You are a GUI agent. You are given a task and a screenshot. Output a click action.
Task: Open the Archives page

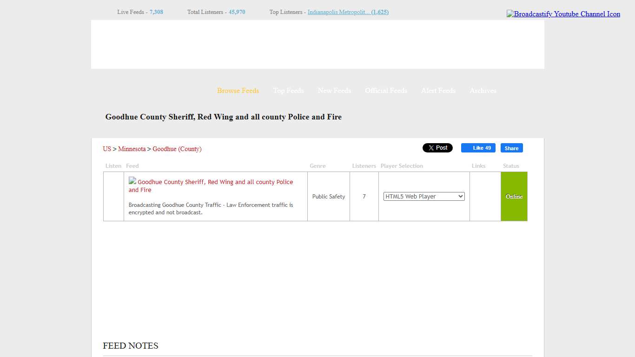[483, 91]
